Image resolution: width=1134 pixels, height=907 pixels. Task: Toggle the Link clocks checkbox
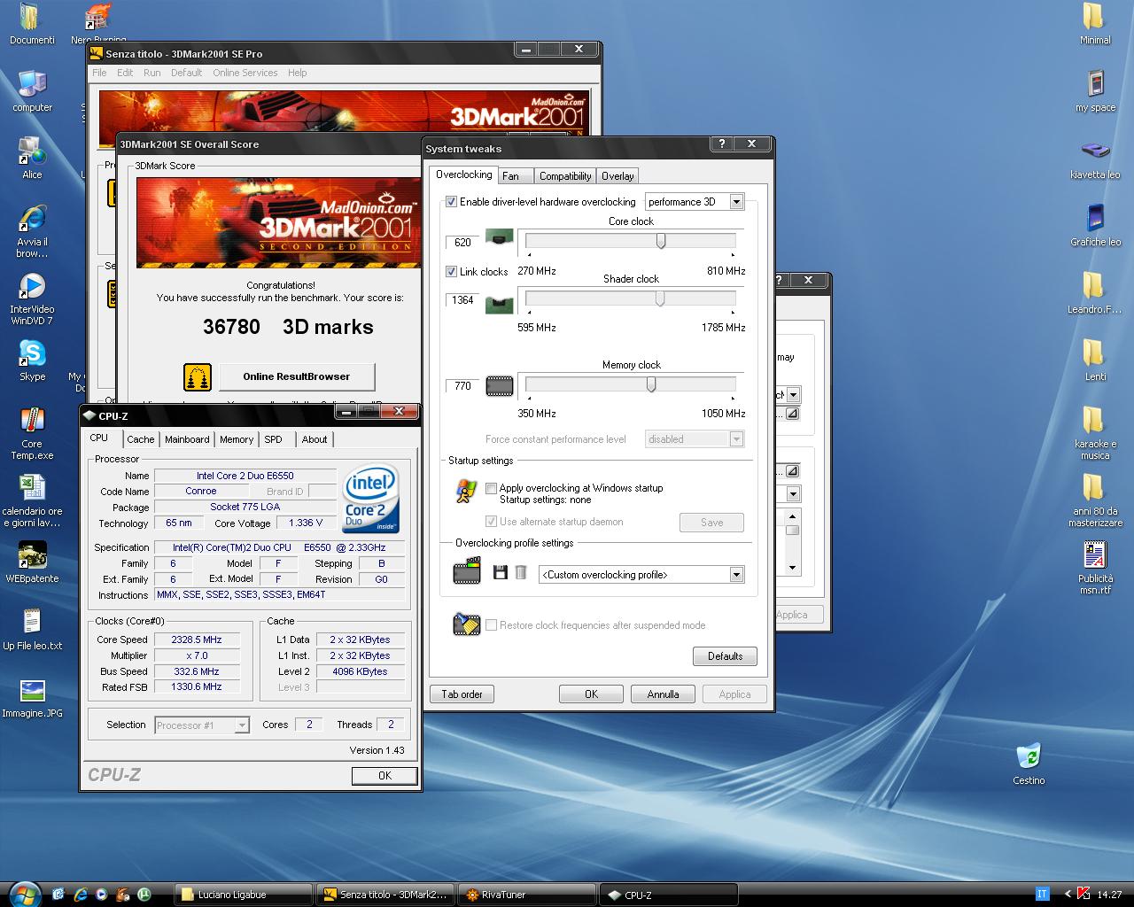coord(451,272)
